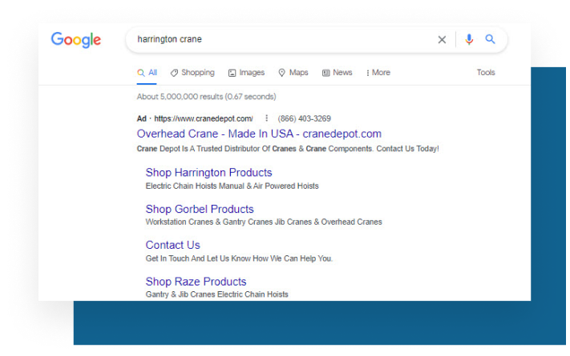Open the Shop Raze Products link
The image size is (570, 356).
click(196, 282)
